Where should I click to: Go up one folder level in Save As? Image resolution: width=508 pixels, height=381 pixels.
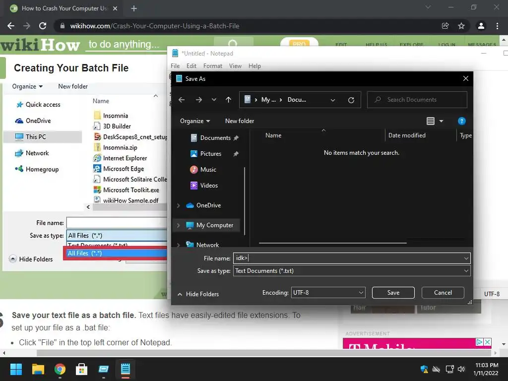click(228, 100)
